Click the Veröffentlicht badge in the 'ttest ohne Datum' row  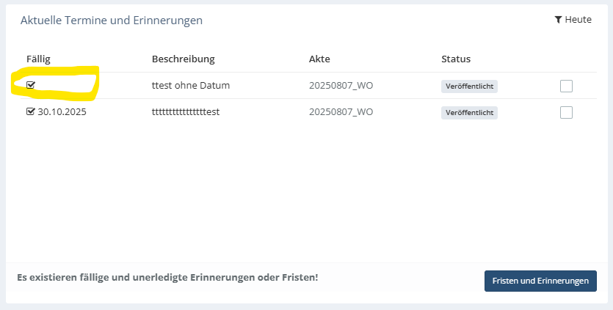pos(470,86)
